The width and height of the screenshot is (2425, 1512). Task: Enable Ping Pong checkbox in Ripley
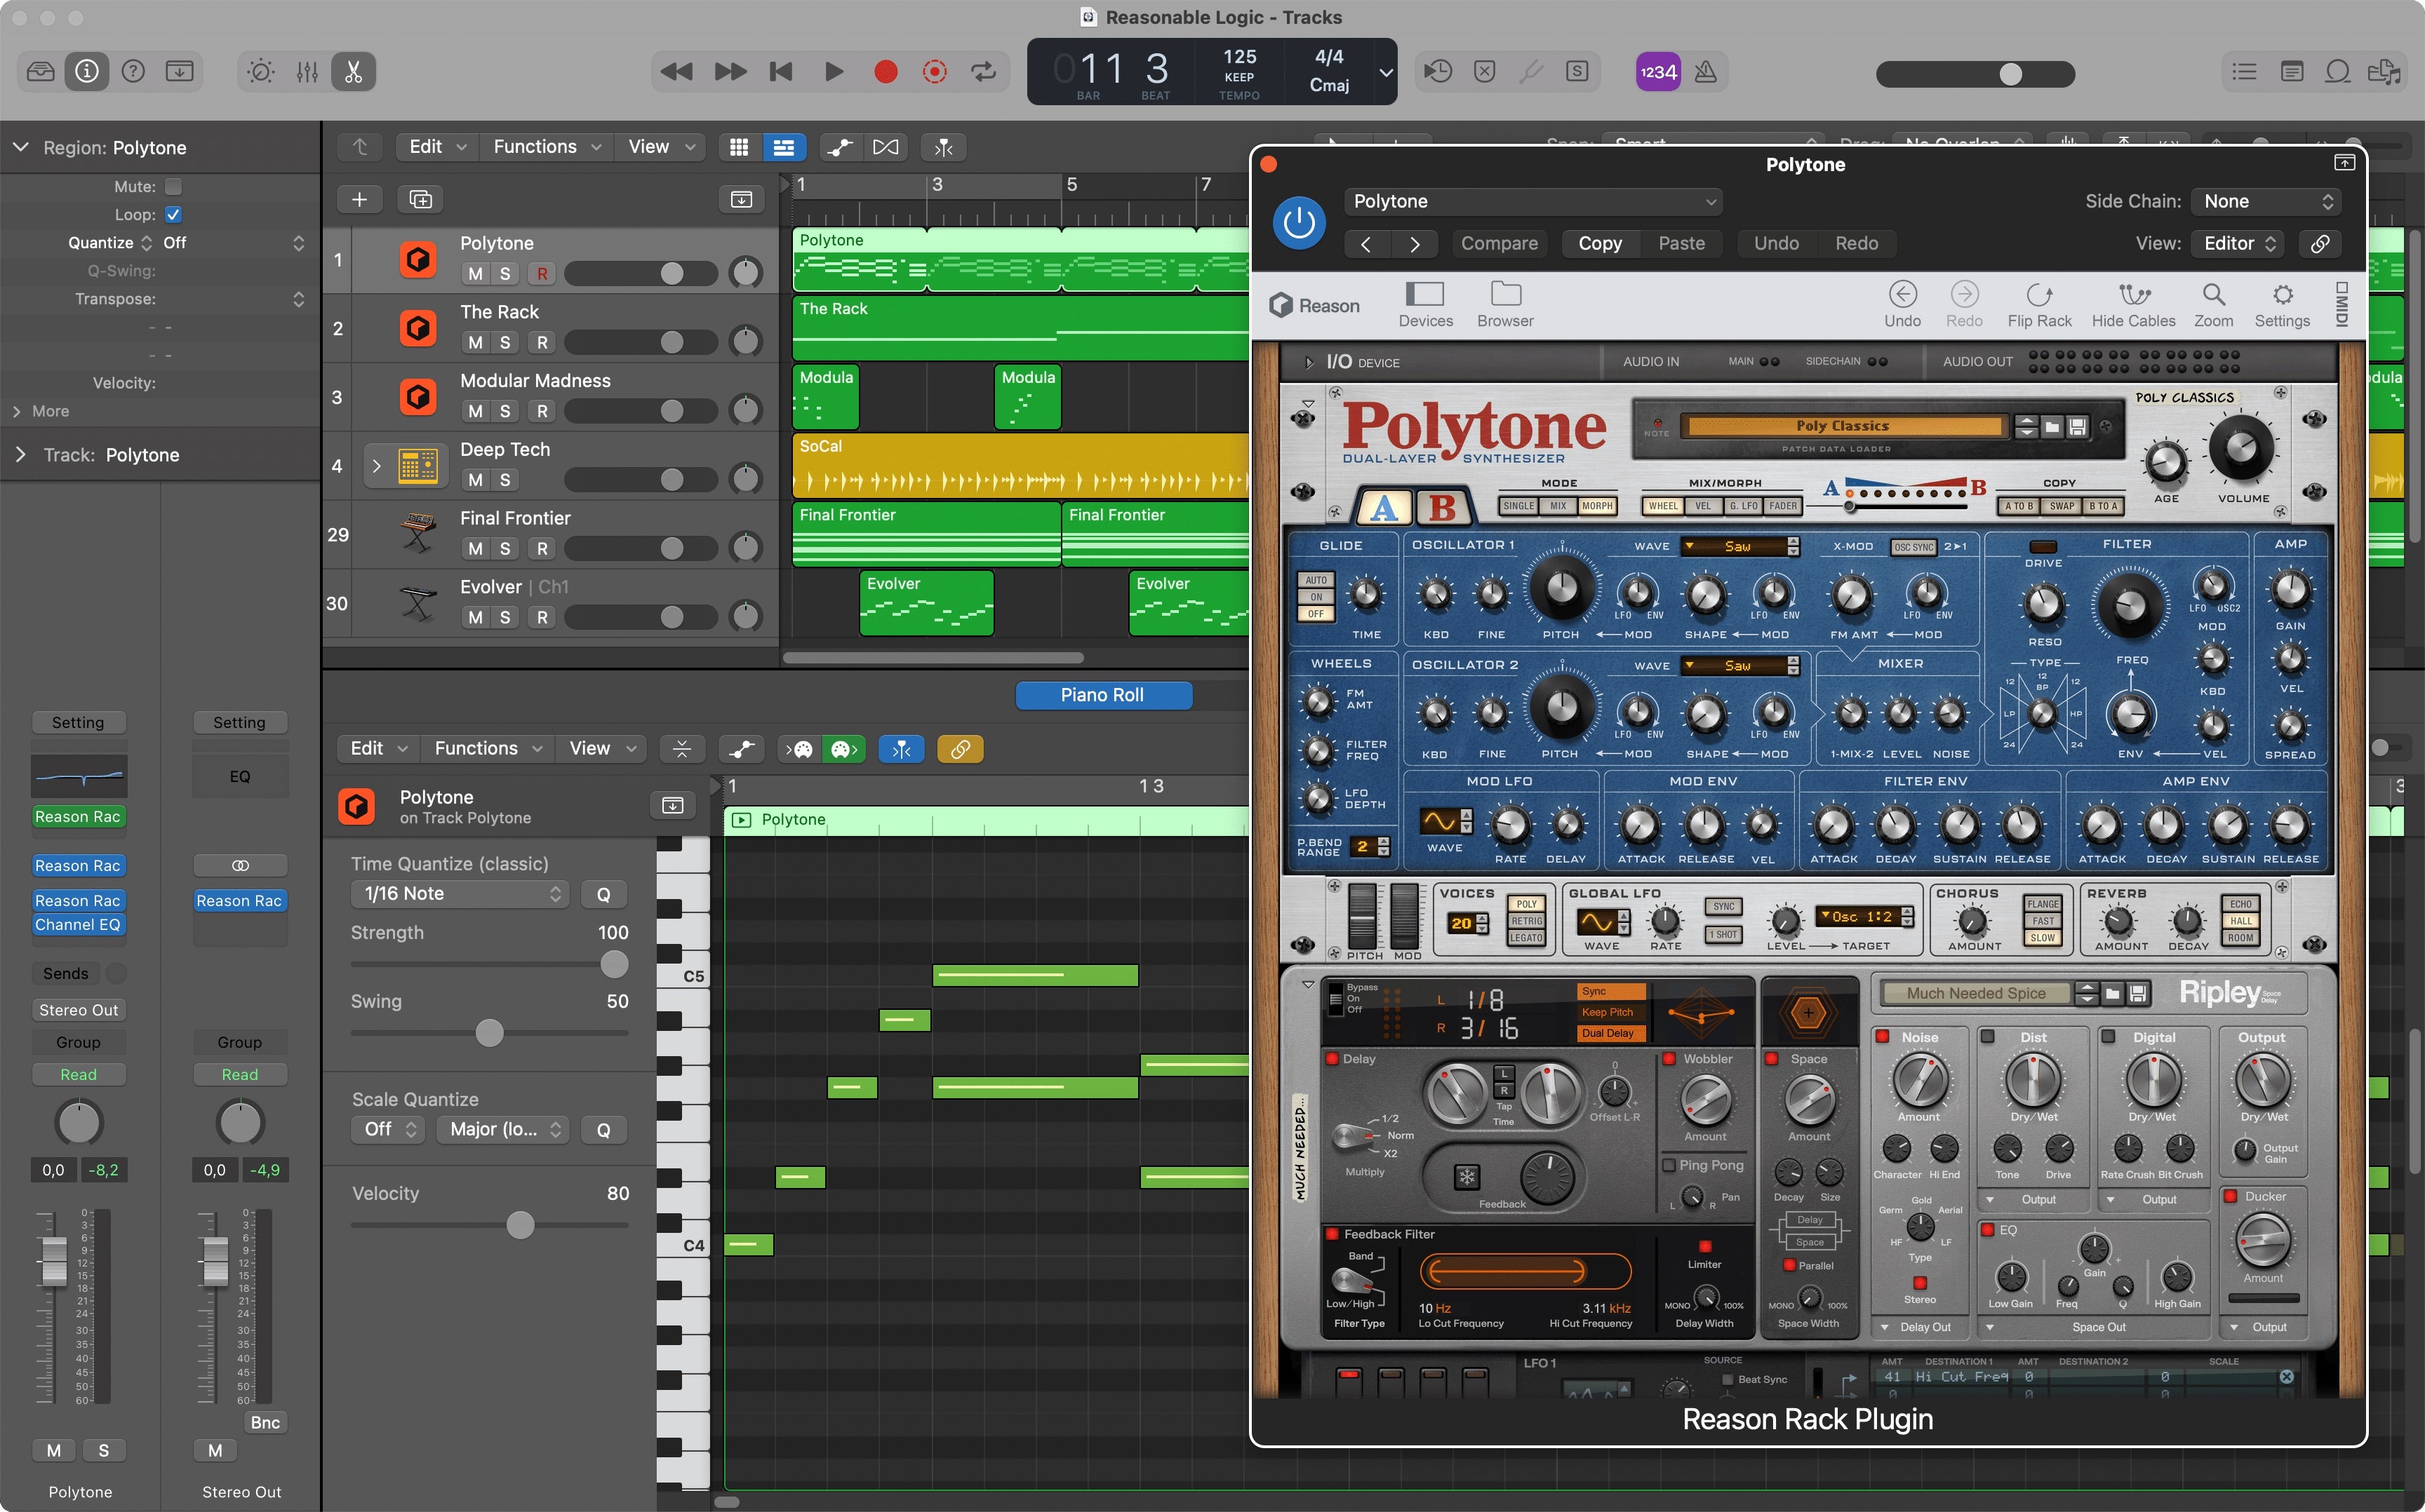click(x=1668, y=1165)
